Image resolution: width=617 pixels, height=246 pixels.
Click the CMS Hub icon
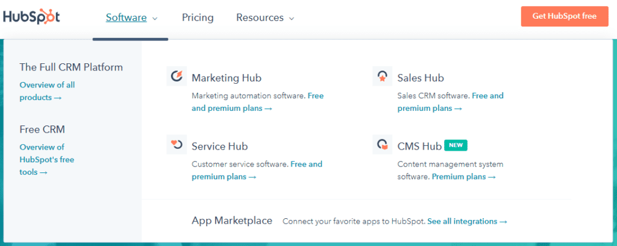point(382,145)
